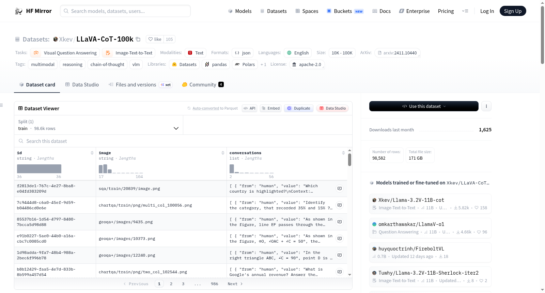Expand the Split train selector

coord(98,125)
